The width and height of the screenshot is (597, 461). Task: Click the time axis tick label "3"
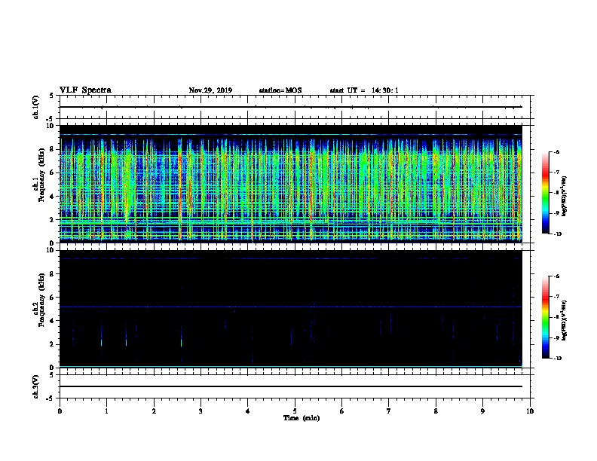click(201, 411)
